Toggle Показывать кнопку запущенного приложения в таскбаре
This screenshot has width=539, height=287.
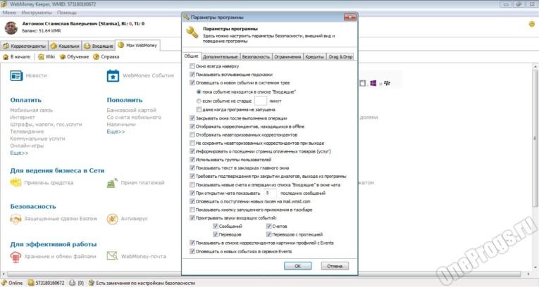pyautogui.click(x=192, y=210)
